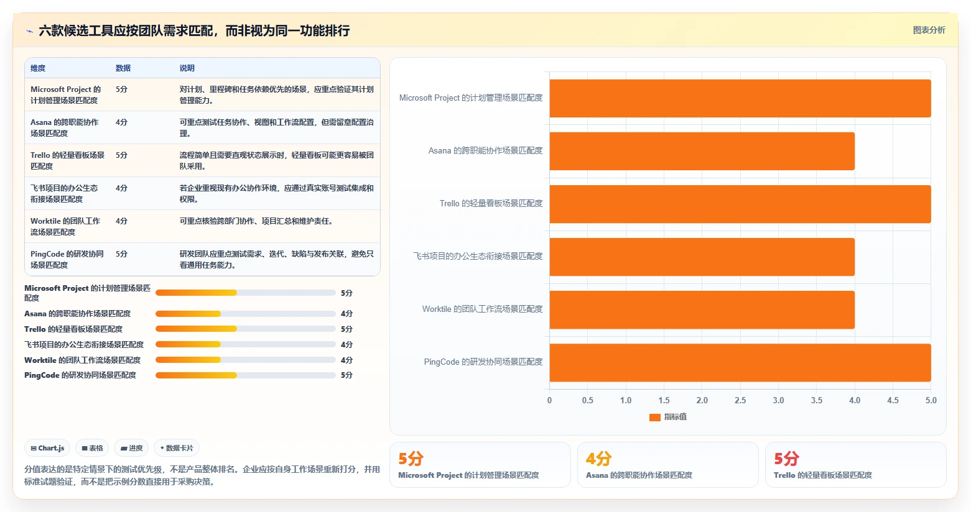971x512 pixels.
Task: Click the 维度 column header
Action: click(x=38, y=68)
